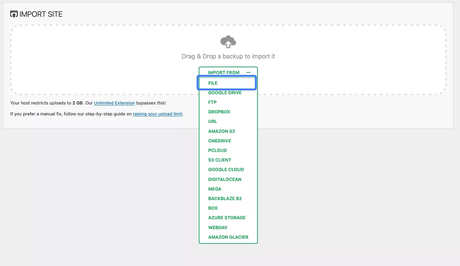Choose Google Cloud import option

point(226,169)
